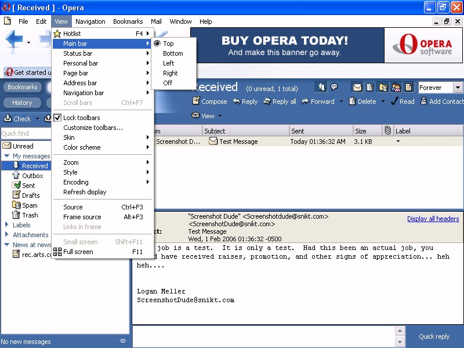Click the quick reply scrollbar down arrow
Image resolution: width=464 pixels, height=348 pixels.
coord(400,342)
